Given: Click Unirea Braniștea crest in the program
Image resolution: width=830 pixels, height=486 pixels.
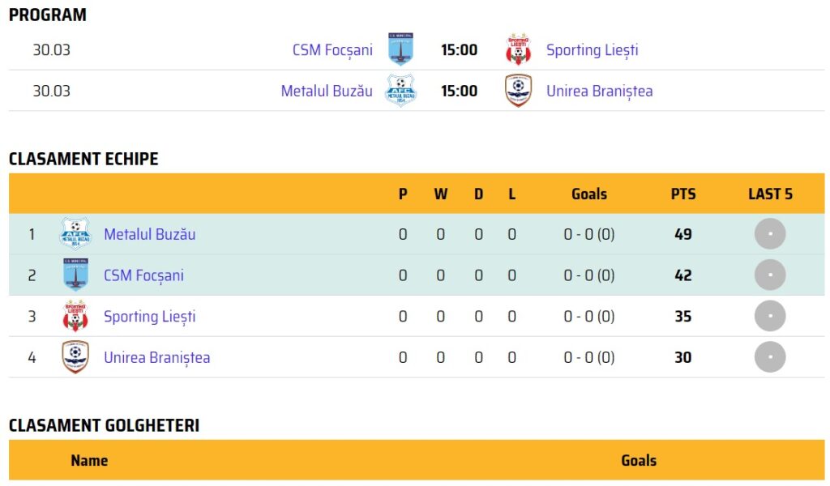Looking at the screenshot, I should (x=518, y=91).
